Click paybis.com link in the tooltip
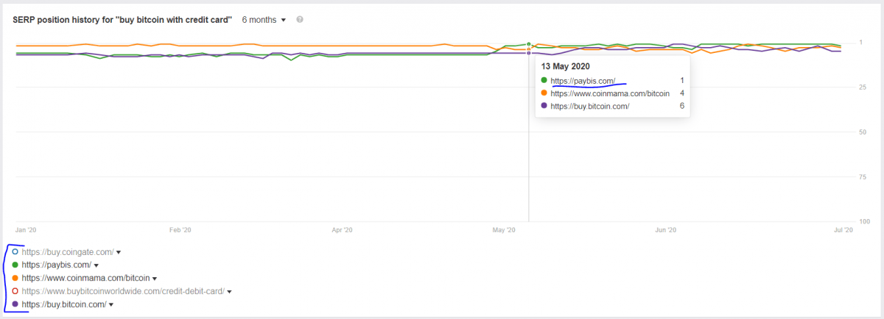The width and height of the screenshot is (884, 319). pos(583,80)
